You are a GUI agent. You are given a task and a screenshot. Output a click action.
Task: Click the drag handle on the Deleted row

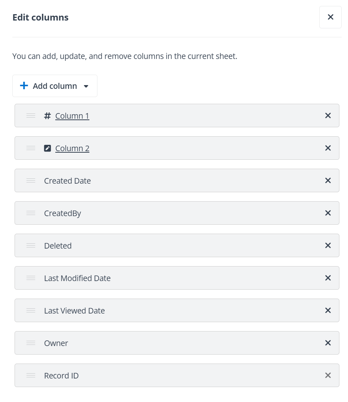click(30, 245)
